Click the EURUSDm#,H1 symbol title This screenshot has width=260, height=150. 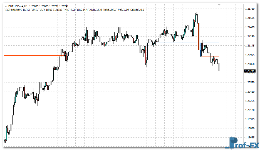pyautogui.click(x=18, y=6)
